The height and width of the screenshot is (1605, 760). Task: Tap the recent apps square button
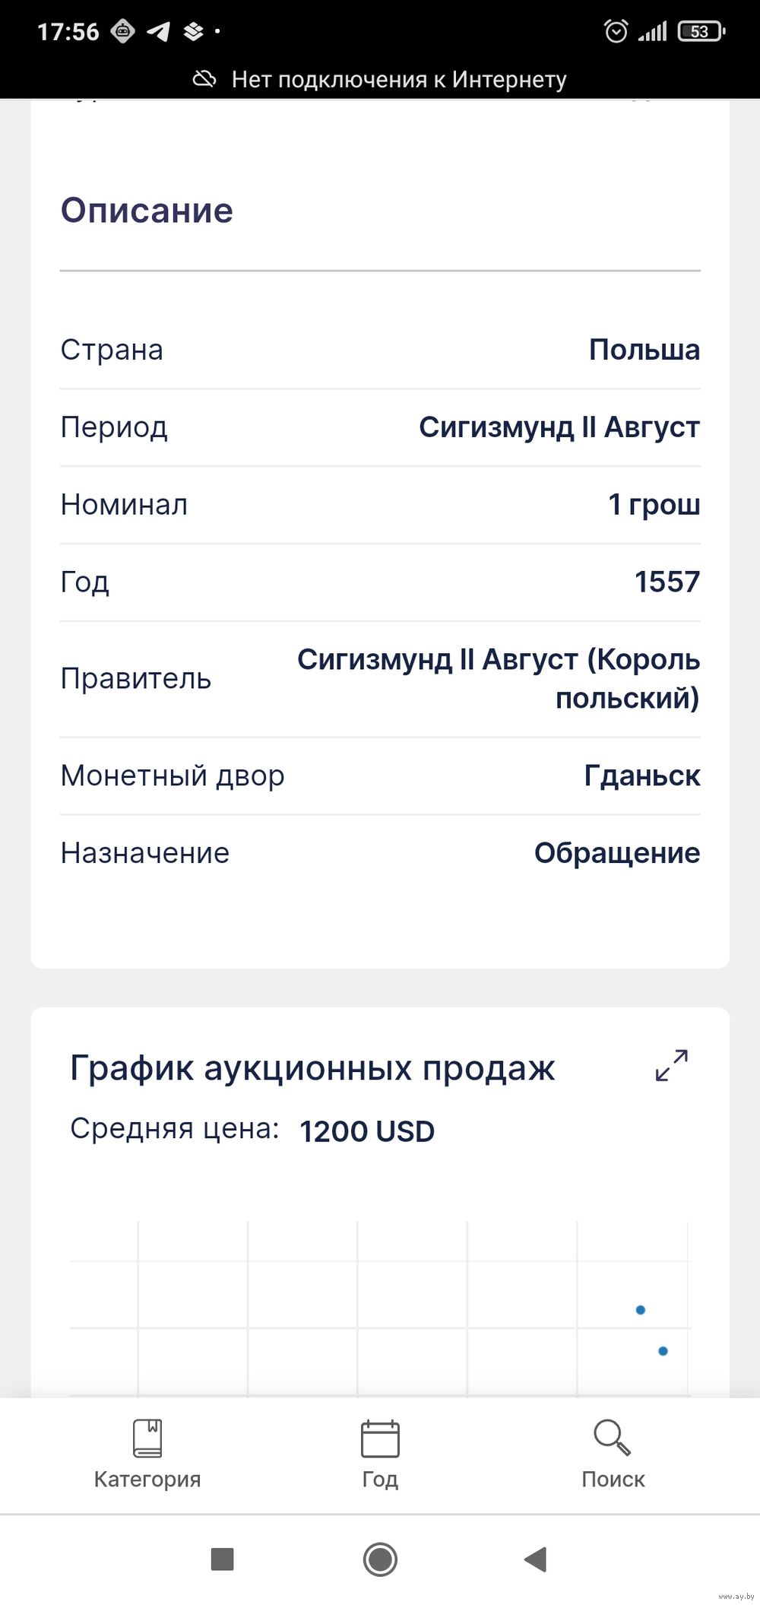[x=222, y=1559]
